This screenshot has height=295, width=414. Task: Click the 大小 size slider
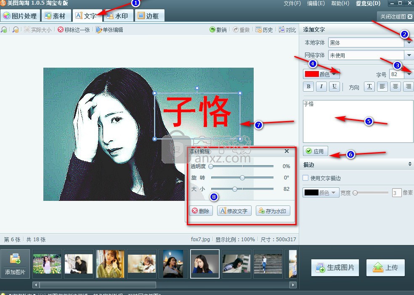242,189
